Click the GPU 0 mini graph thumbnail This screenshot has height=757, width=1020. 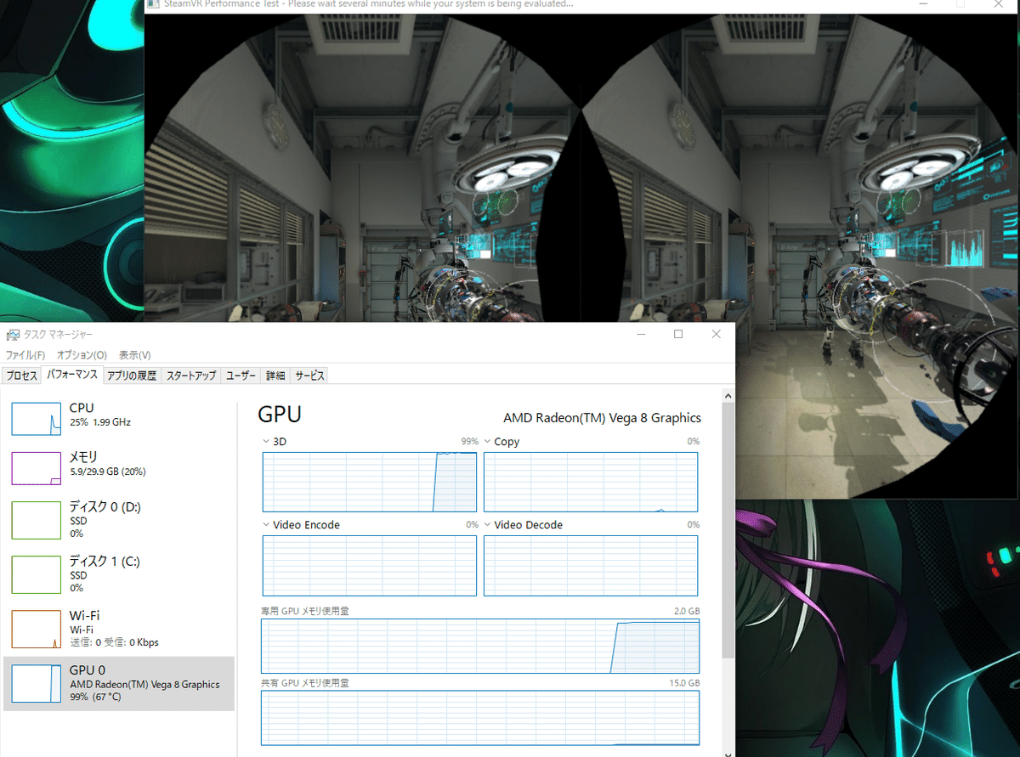(x=36, y=684)
